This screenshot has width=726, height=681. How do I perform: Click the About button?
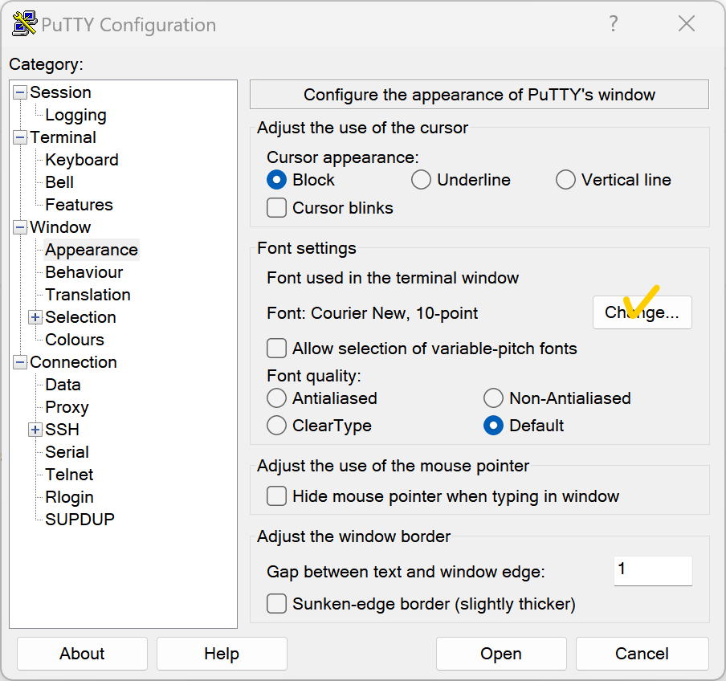click(83, 654)
